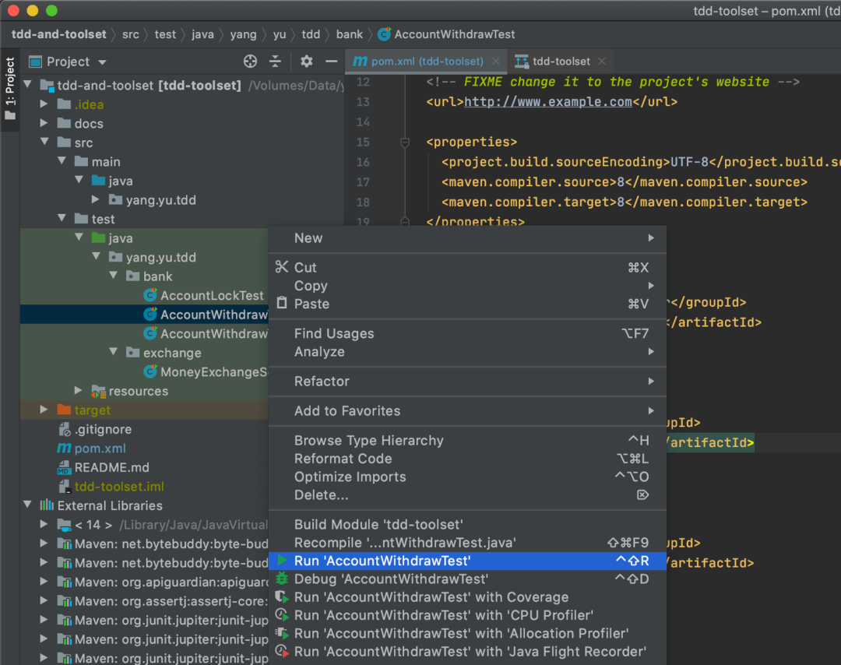Select README.md in project tree

[x=111, y=468]
